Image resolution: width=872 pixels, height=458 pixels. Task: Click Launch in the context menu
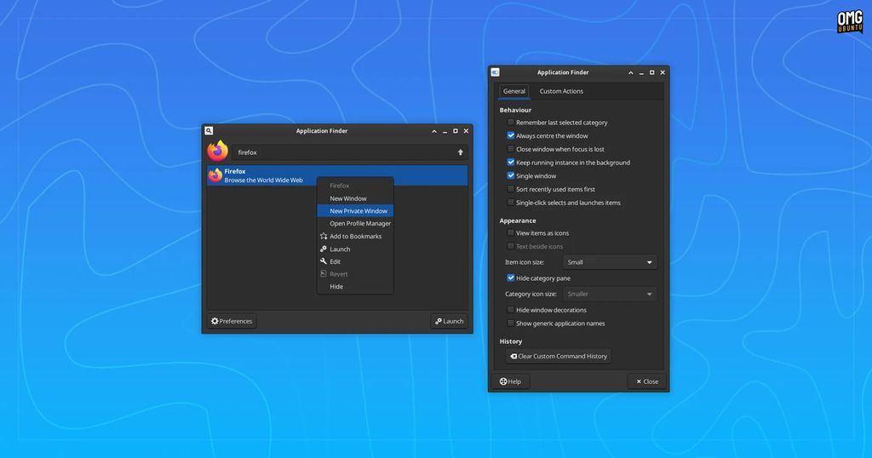tap(355, 249)
